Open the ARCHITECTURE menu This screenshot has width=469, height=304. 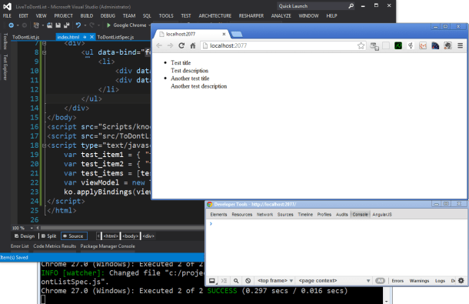215,15
